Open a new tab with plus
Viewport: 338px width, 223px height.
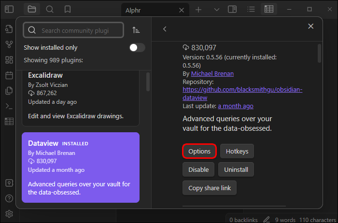pyautogui.click(x=199, y=9)
